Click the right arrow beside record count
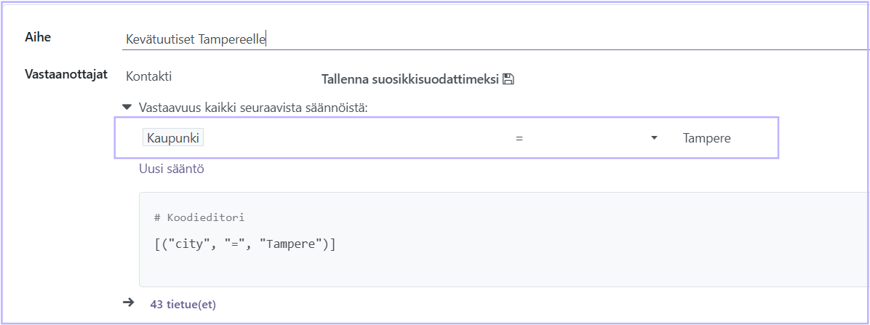The height and width of the screenshot is (325, 870). tap(129, 303)
